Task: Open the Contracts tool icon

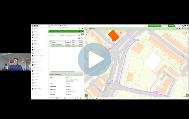Action: 33,74
